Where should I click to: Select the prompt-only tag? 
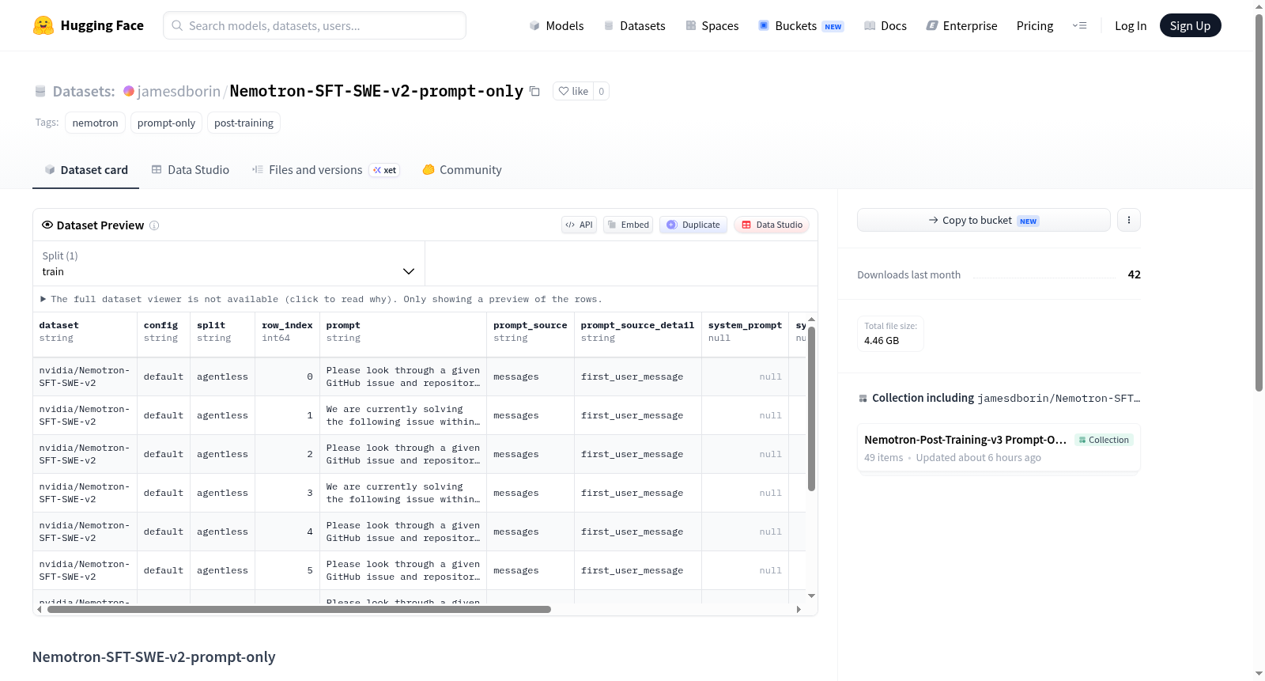coord(166,123)
